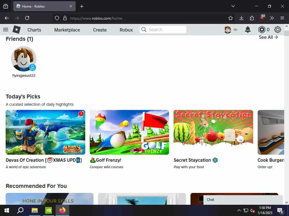Select the Home - Roblox tab
Viewport: 289px width, 216px height.
click(x=44, y=6)
